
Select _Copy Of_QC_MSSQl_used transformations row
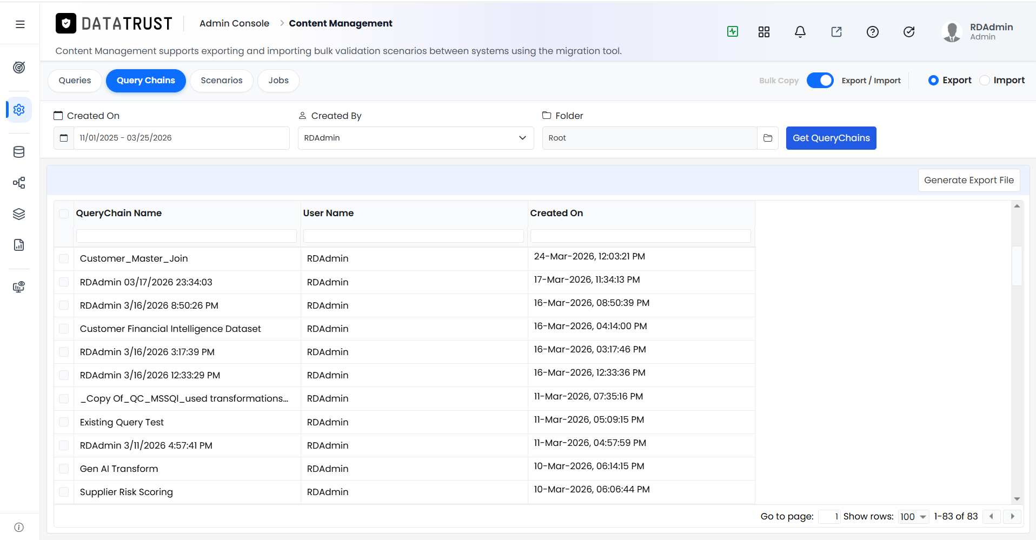coord(184,398)
